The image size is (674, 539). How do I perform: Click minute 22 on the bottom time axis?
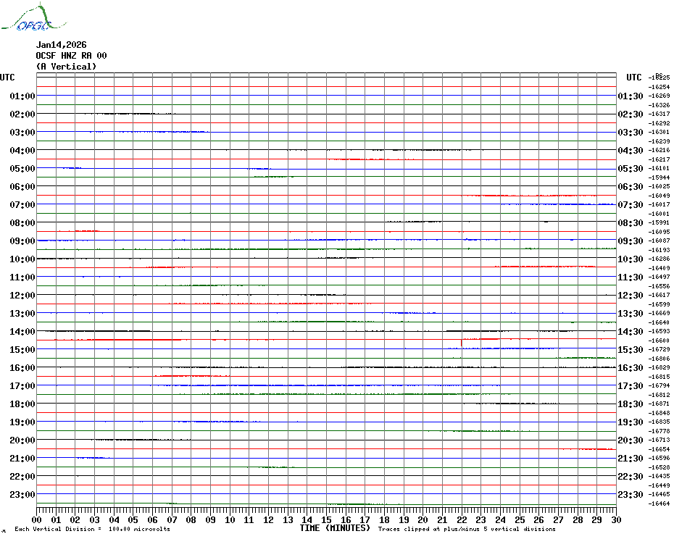462,520
